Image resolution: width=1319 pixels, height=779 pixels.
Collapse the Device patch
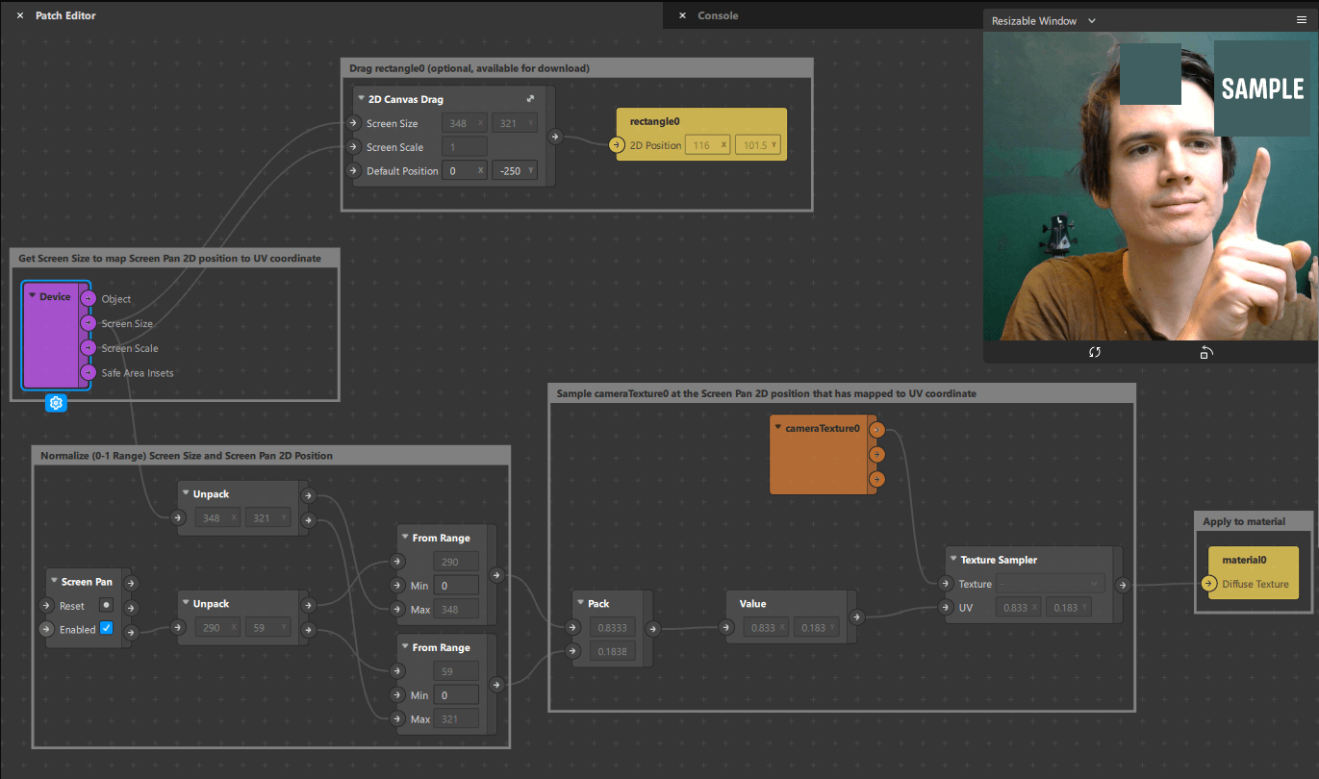click(x=32, y=296)
